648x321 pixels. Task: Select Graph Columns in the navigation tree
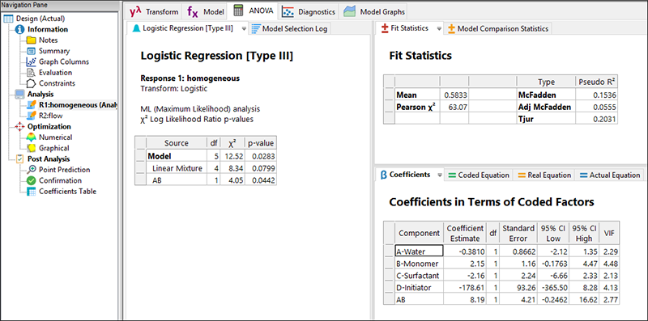click(x=64, y=62)
